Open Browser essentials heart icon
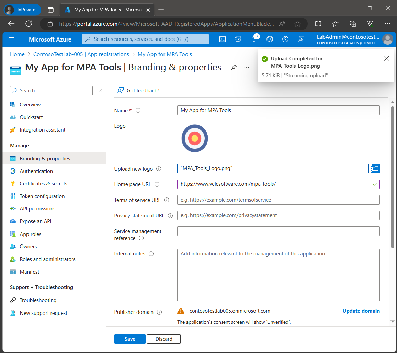 (370, 24)
